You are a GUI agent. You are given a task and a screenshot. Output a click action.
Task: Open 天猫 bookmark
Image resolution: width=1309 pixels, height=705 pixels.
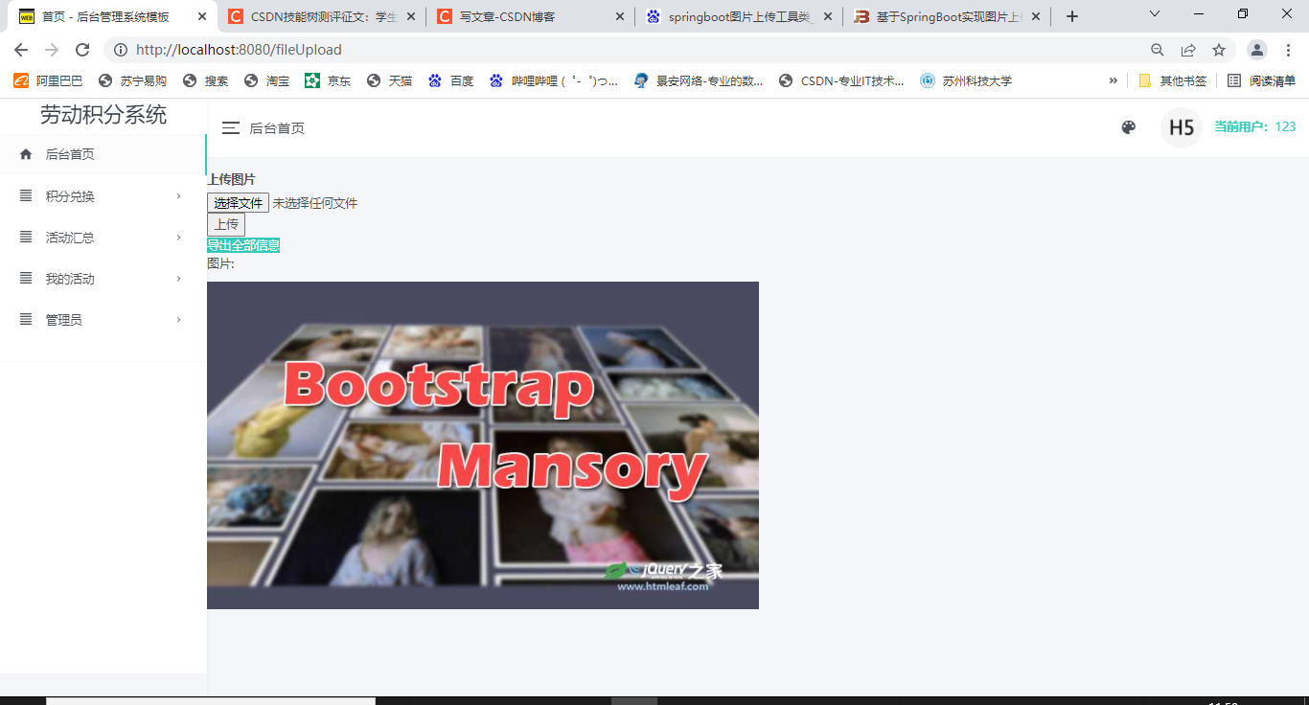389,80
